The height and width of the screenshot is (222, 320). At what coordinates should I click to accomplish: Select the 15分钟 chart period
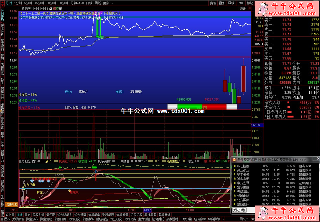pyautogui.click(x=39, y=3)
